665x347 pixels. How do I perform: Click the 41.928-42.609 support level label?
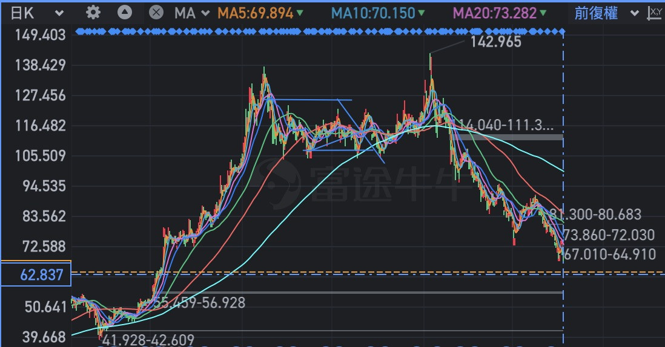pyautogui.click(x=148, y=340)
